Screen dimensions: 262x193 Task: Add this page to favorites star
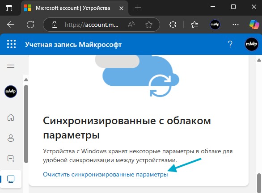click(149, 25)
